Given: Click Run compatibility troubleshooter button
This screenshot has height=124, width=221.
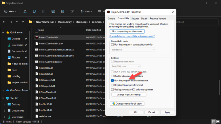Looking at the screenshot, I should click(127, 32).
